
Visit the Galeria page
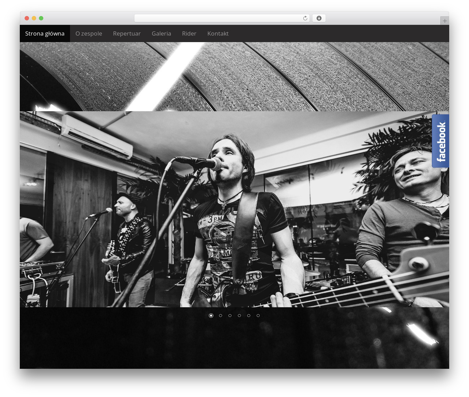pyautogui.click(x=161, y=33)
